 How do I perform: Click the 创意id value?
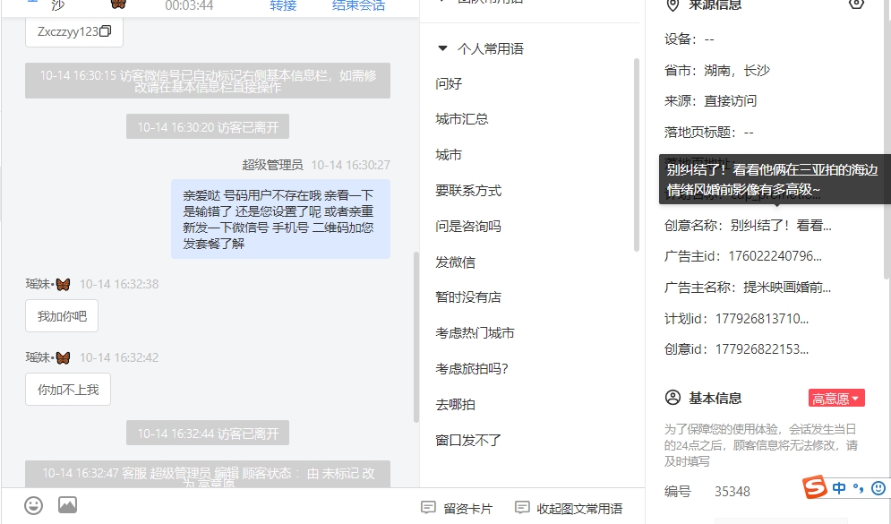[762, 349]
